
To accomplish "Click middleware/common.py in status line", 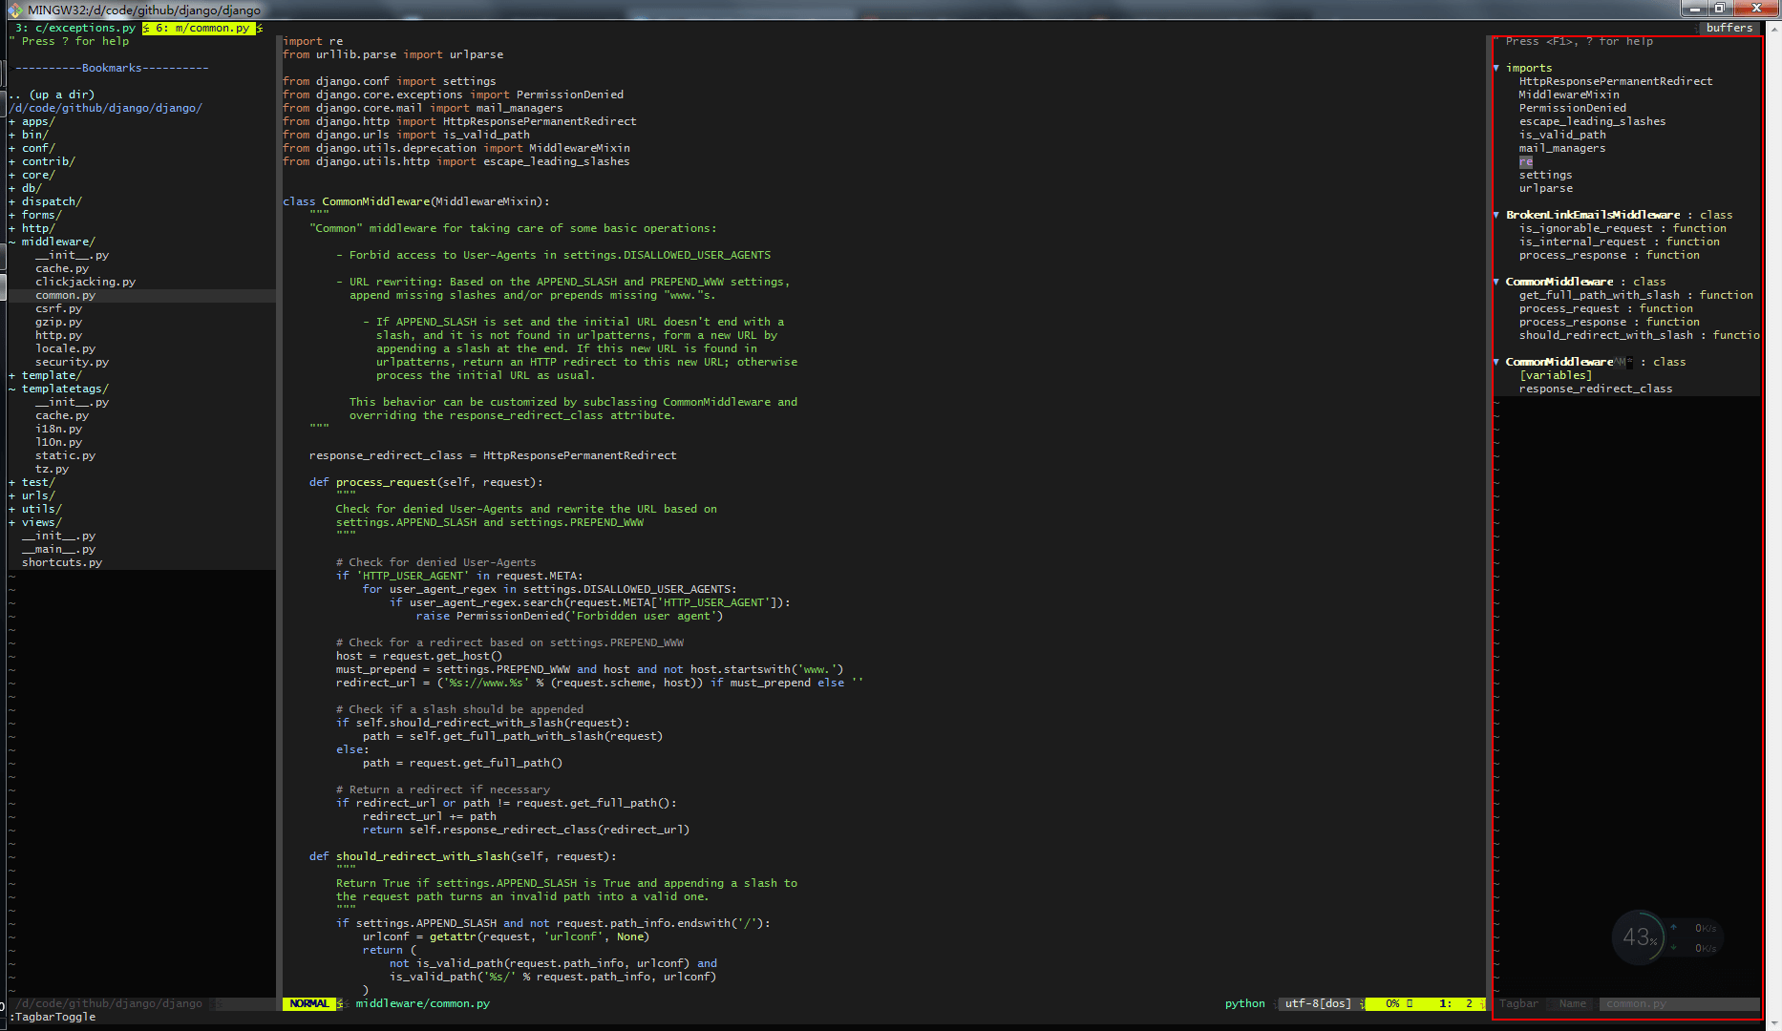I will [422, 1003].
